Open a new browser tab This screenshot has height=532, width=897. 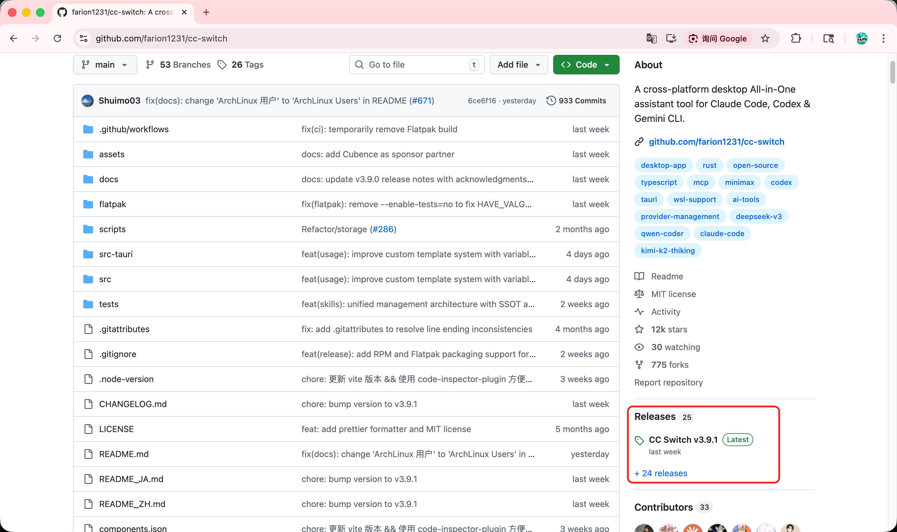[206, 12]
